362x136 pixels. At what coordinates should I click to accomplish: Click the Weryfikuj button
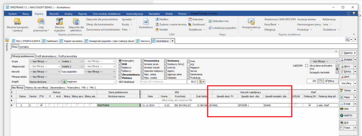pyautogui.click(x=346, y=83)
